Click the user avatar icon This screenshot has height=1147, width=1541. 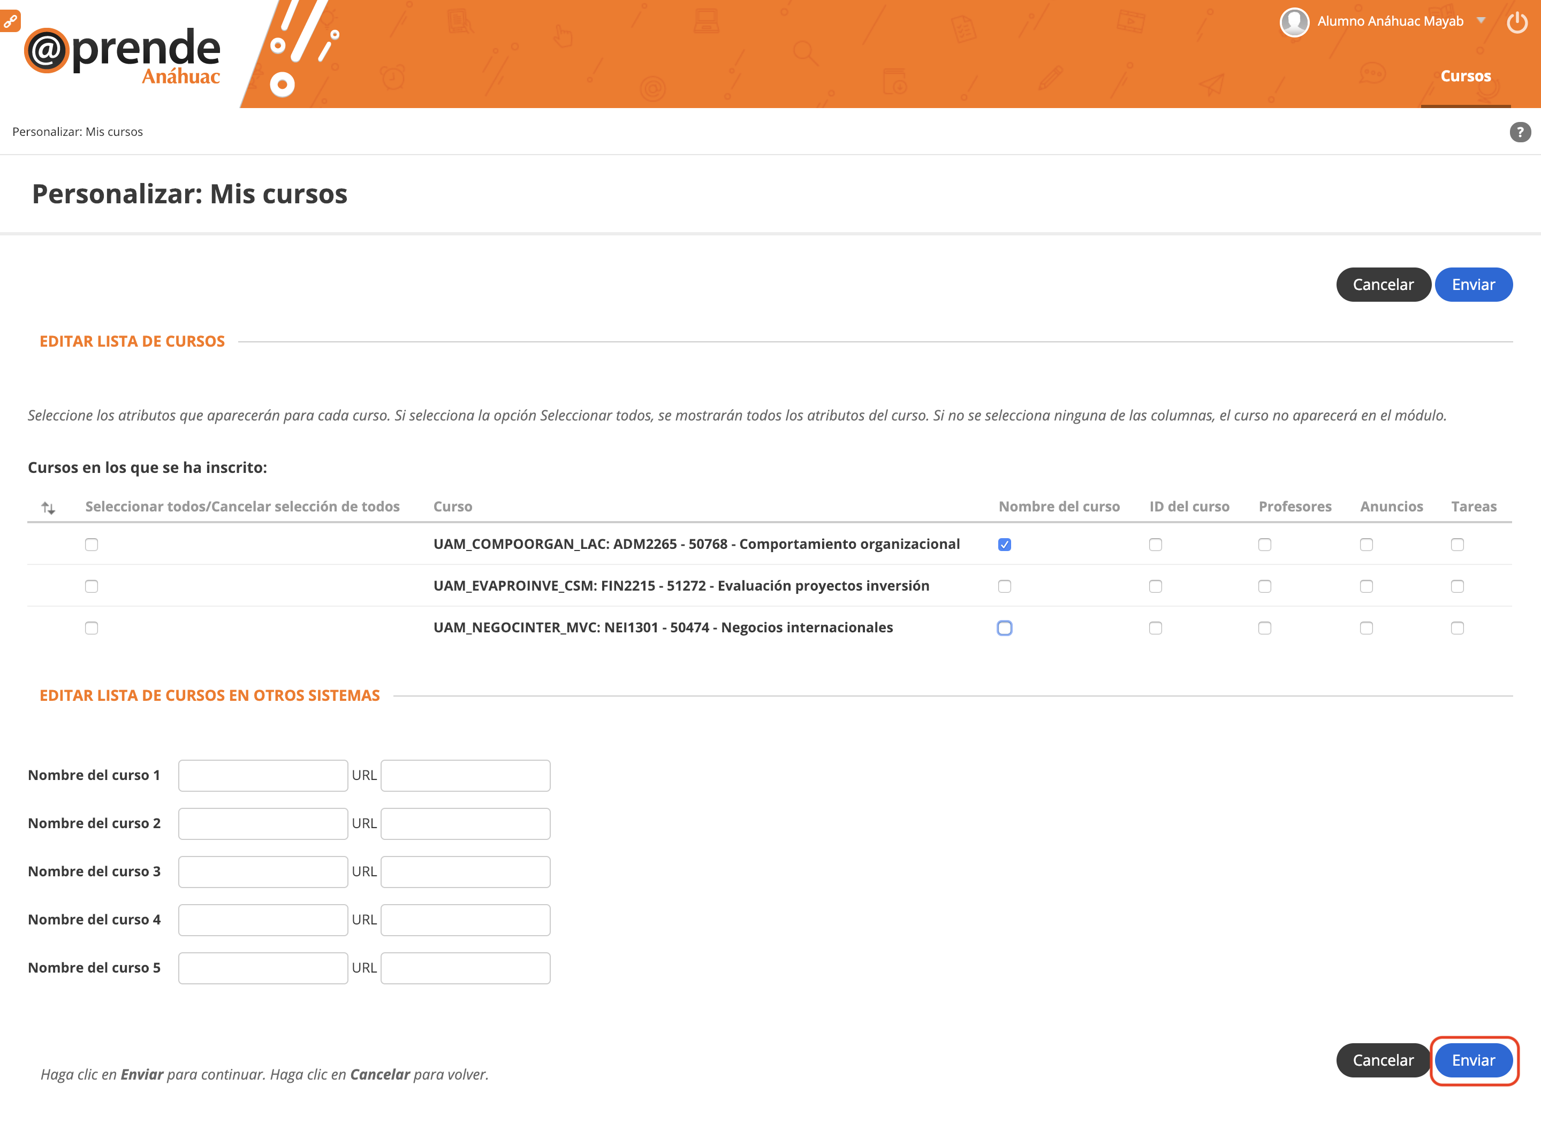pyautogui.click(x=1294, y=22)
